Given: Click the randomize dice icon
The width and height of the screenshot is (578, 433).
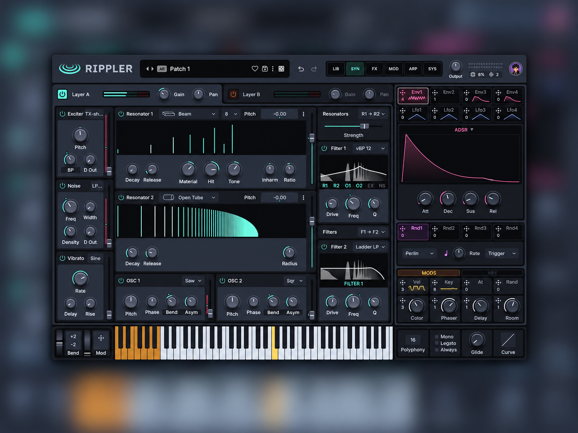Looking at the screenshot, I should point(281,69).
